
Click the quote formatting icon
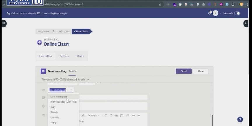pos(128,116)
